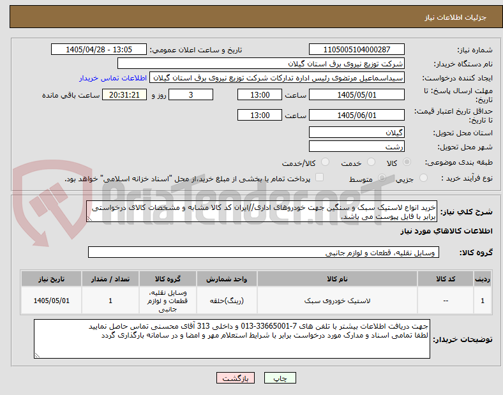Click the buyer organization name field
503x395 pixels.
click(261, 63)
